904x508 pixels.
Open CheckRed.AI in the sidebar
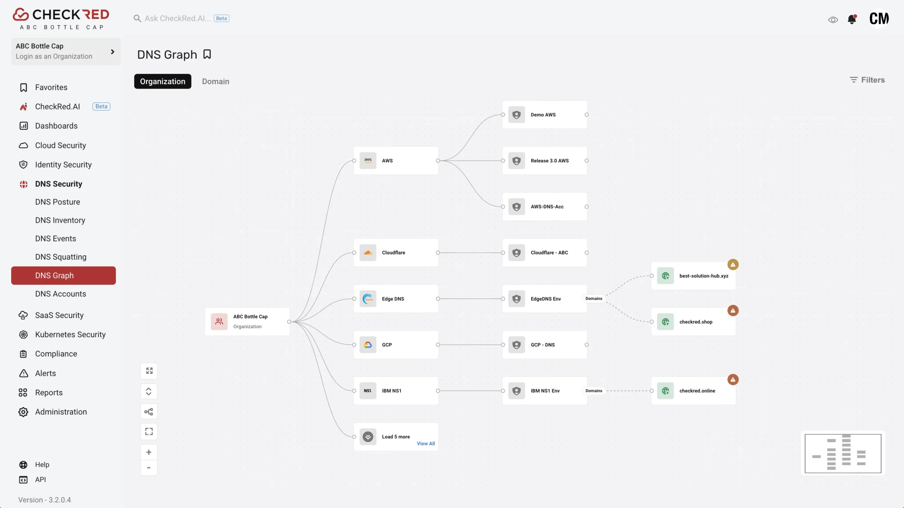coord(58,107)
